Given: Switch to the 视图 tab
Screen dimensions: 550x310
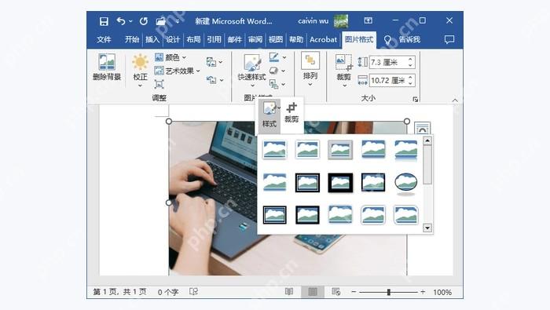Looking at the screenshot, I should pyautogui.click(x=275, y=39).
